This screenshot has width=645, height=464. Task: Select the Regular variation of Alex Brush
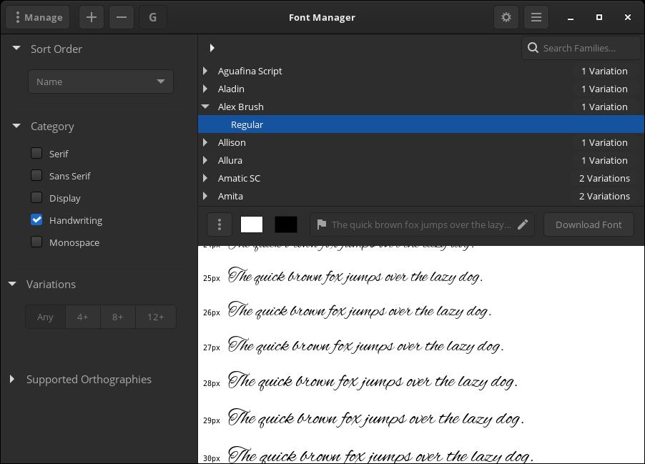click(421, 124)
